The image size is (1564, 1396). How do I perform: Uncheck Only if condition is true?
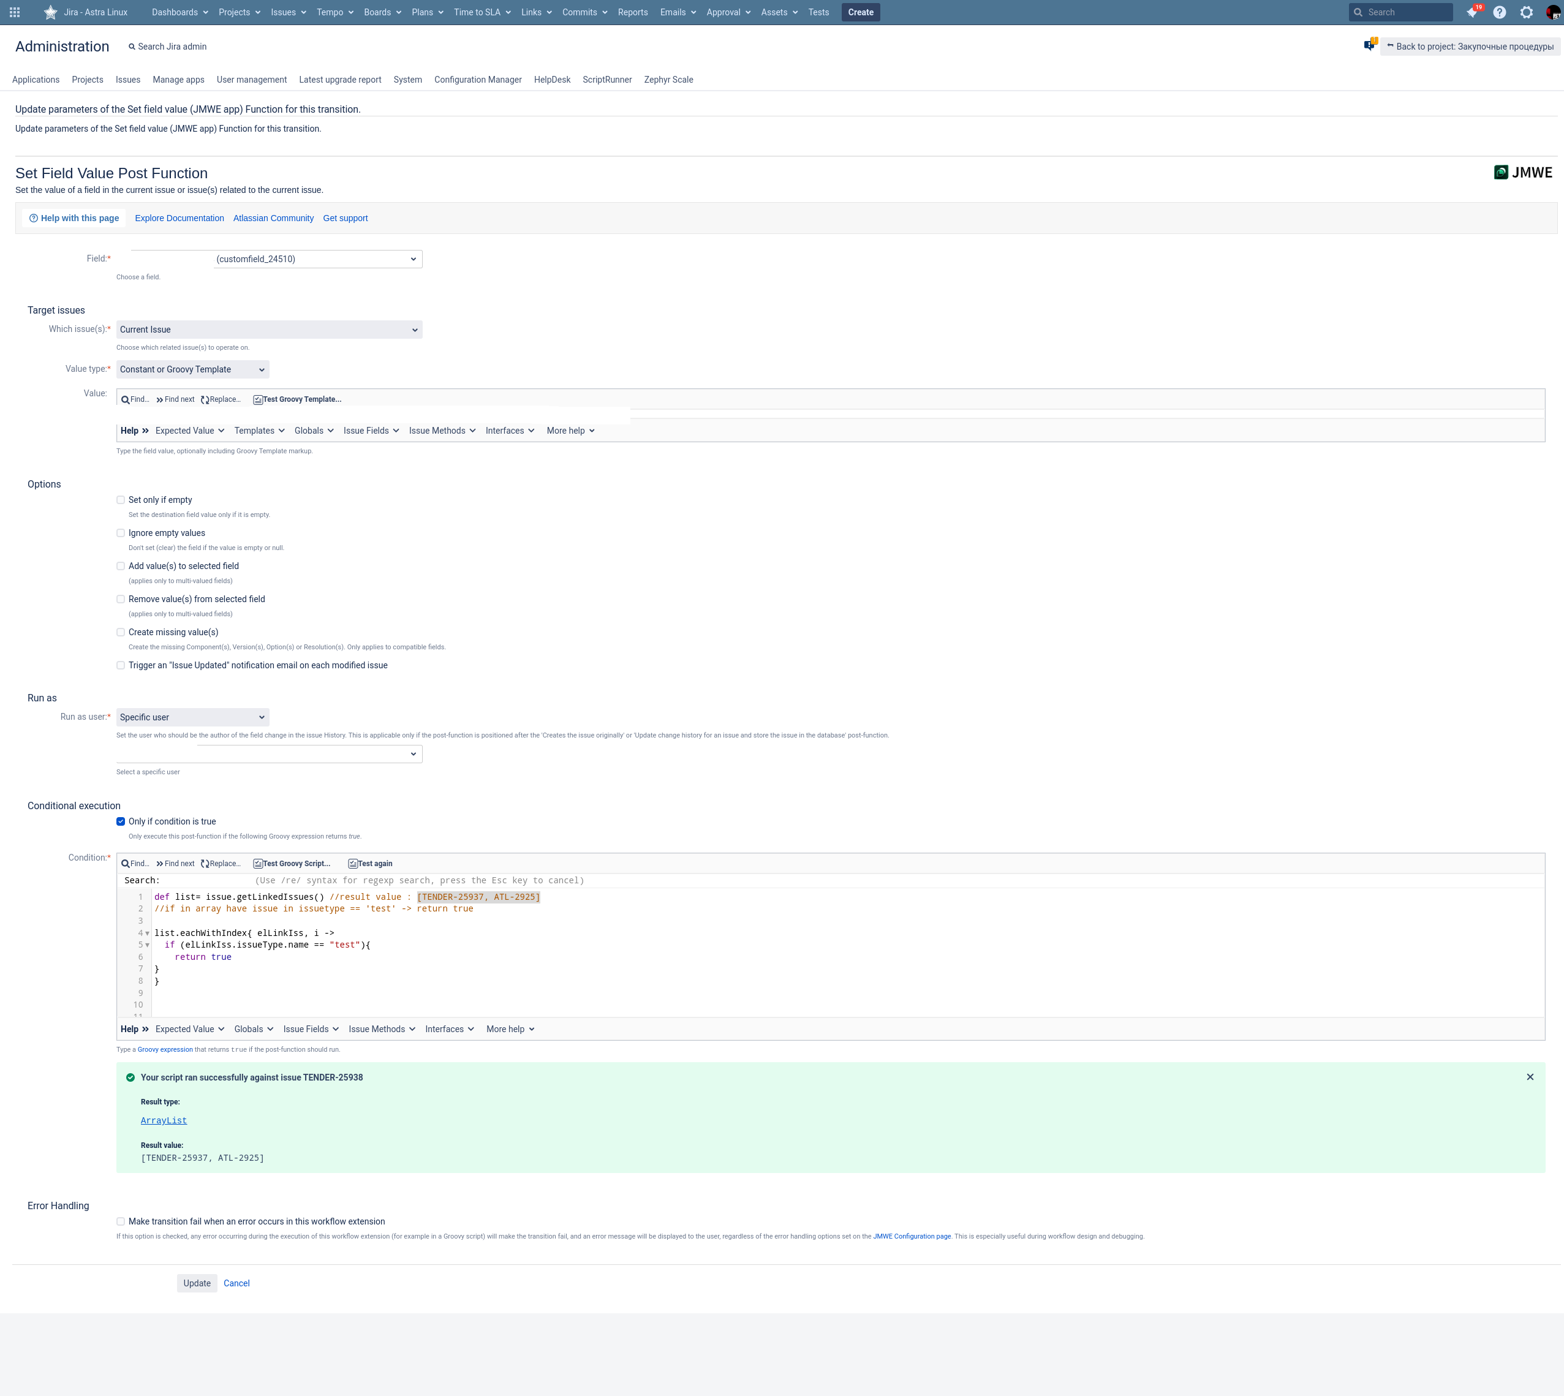[121, 821]
